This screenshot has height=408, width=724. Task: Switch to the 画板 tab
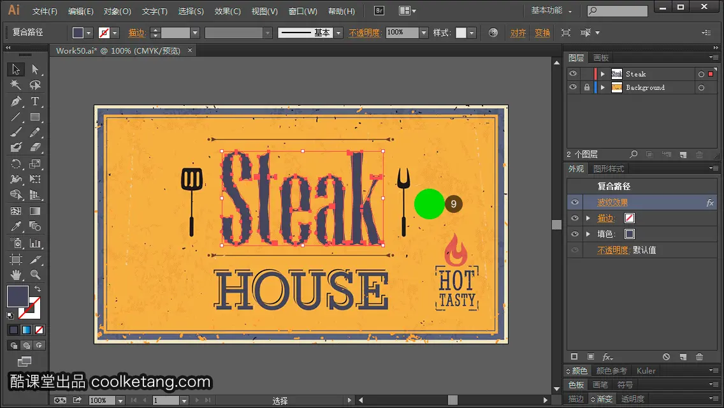pyautogui.click(x=601, y=58)
